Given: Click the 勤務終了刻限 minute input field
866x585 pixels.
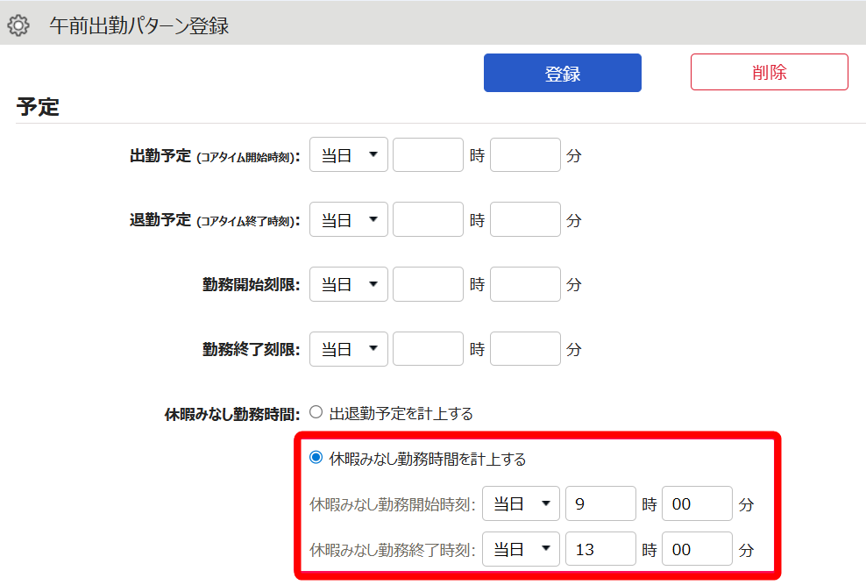Looking at the screenshot, I should point(525,348).
